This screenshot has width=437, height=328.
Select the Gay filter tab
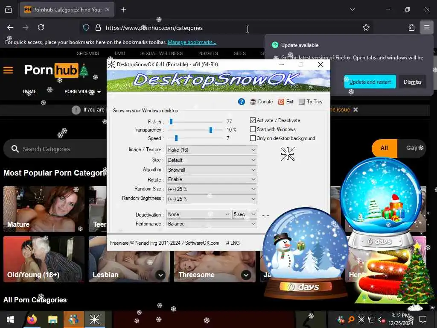point(412,148)
